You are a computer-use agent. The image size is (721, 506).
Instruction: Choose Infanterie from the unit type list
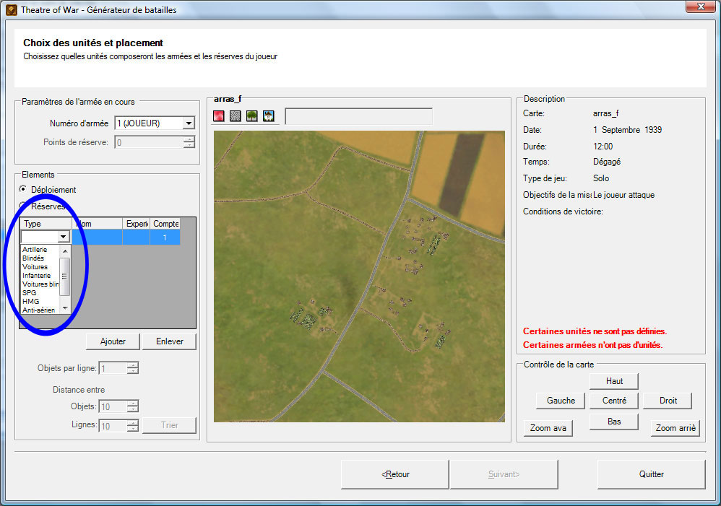(x=36, y=276)
